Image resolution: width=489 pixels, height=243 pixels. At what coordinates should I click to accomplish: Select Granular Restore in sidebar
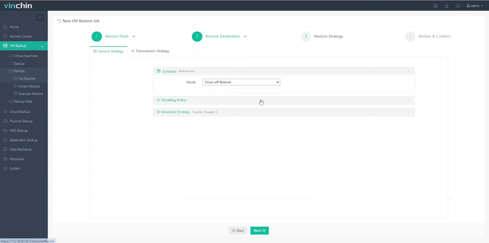(x=30, y=94)
